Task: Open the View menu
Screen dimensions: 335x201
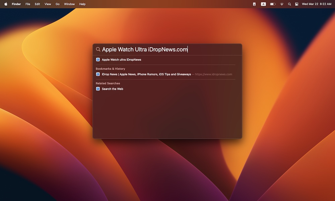Action: pyautogui.click(x=48, y=4)
